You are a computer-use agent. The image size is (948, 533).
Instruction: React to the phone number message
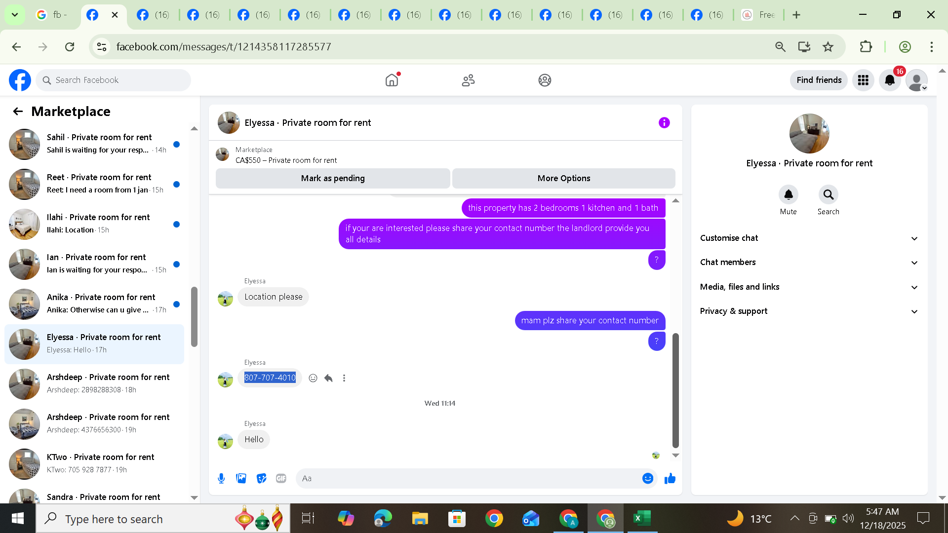pyautogui.click(x=313, y=378)
